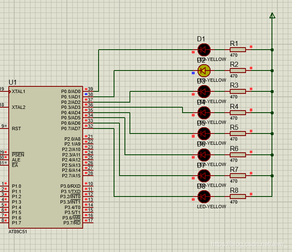Click pin number 17

pos(90,220)
